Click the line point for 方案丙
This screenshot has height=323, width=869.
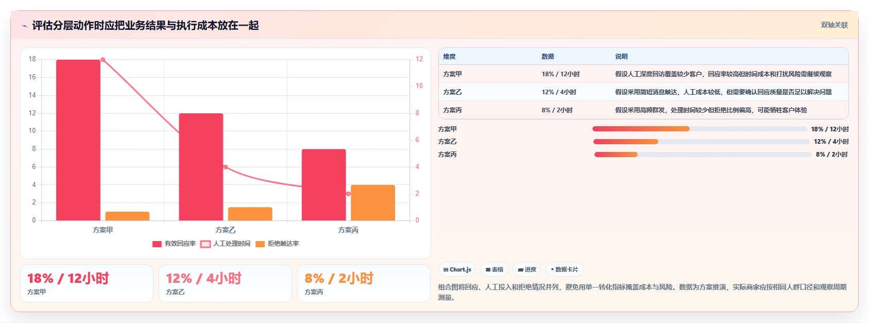pos(348,194)
